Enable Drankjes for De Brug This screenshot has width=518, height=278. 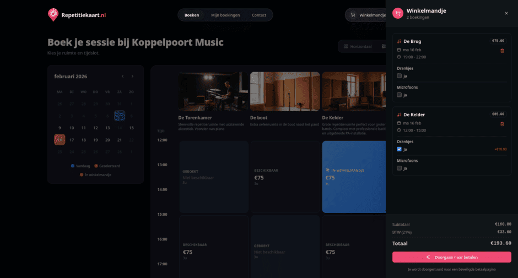399,76
